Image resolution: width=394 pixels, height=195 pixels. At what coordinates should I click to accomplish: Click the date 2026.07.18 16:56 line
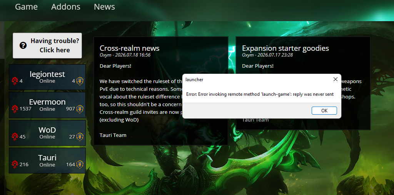pyautogui.click(x=125, y=55)
